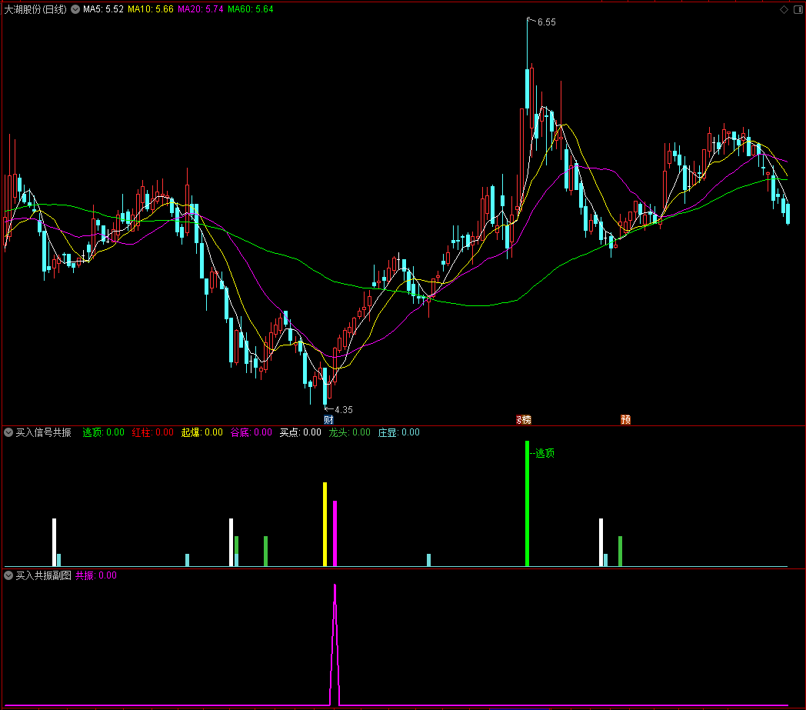Click the 4.35 low price annotation
The height and width of the screenshot is (710, 806).
[x=343, y=410]
